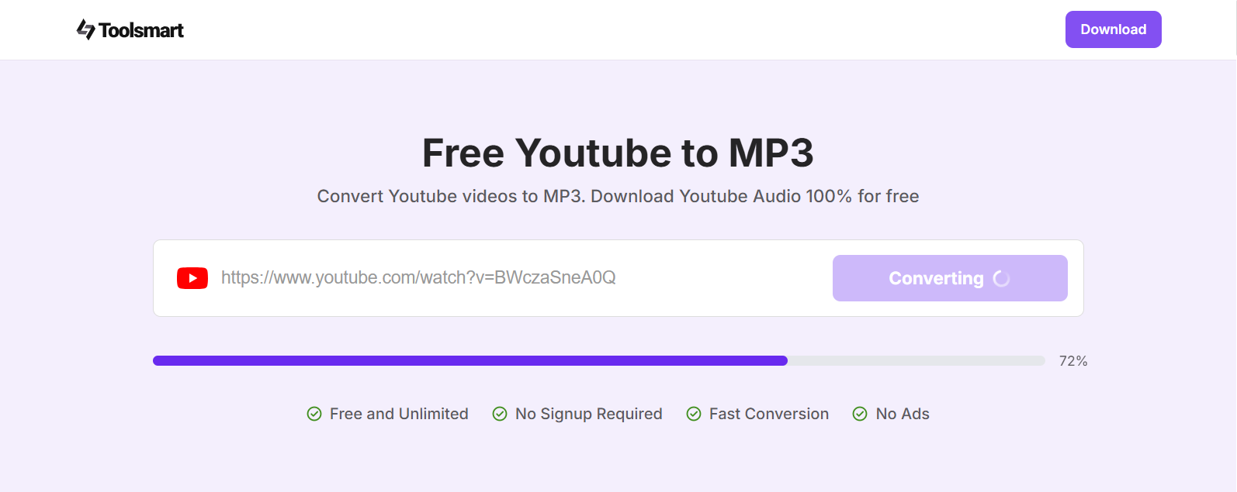Click the Converting button
The height and width of the screenshot is (492, 1237).
935,278
